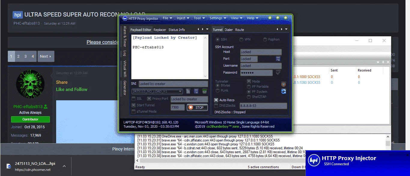Select Shell2TAP mode
The image size is (410, 176).
coord(249,97)
